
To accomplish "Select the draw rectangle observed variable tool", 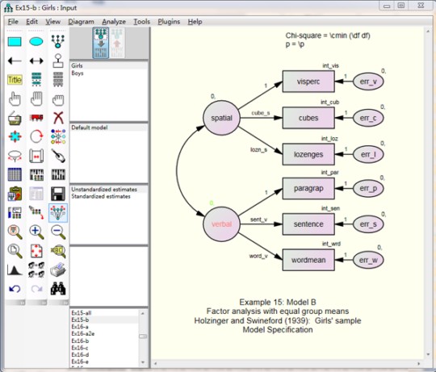I will pyautogui.click(x=15, y=42).
